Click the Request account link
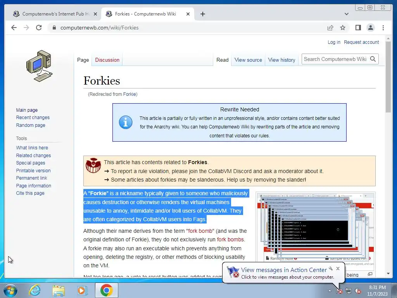The width and height of the screenshot is (397, 298). 361,42
